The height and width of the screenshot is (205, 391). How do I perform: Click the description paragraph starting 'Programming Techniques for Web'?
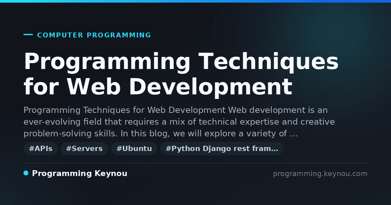(x=179, y=122)
